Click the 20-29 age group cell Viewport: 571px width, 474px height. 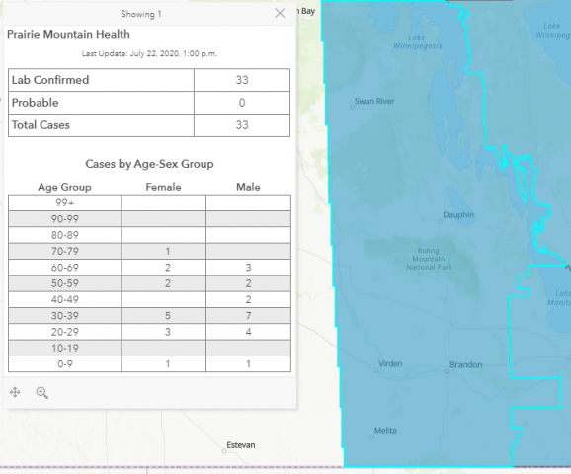[65, 332]
